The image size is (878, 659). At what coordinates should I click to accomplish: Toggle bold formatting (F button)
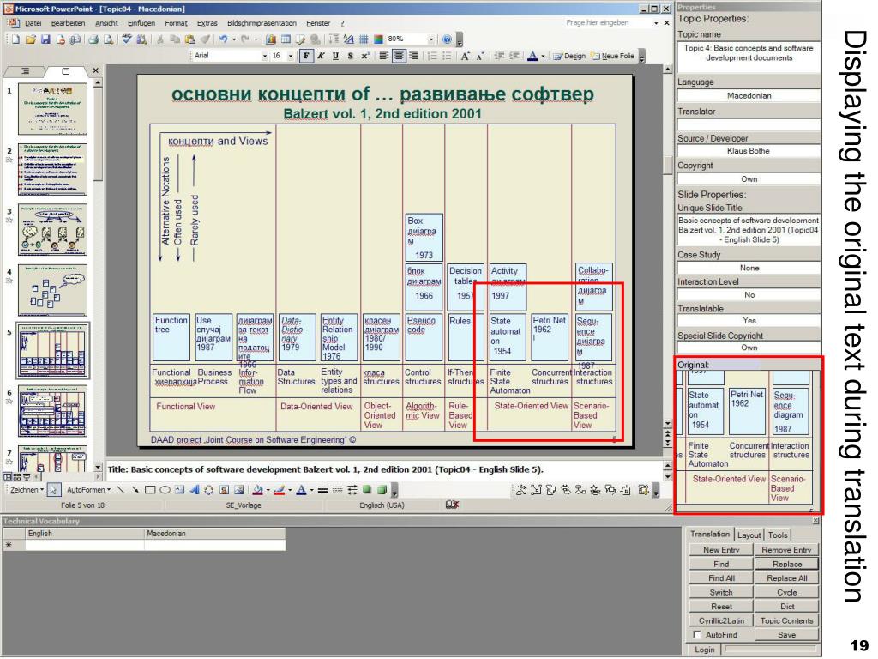[306, 56]
